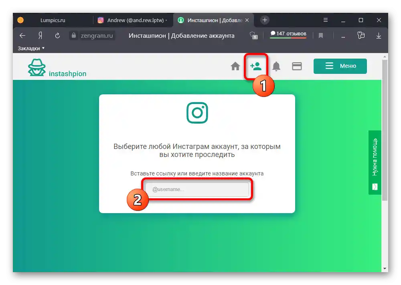Open the Нужна помощь side tab

click(x=375, y=162)
